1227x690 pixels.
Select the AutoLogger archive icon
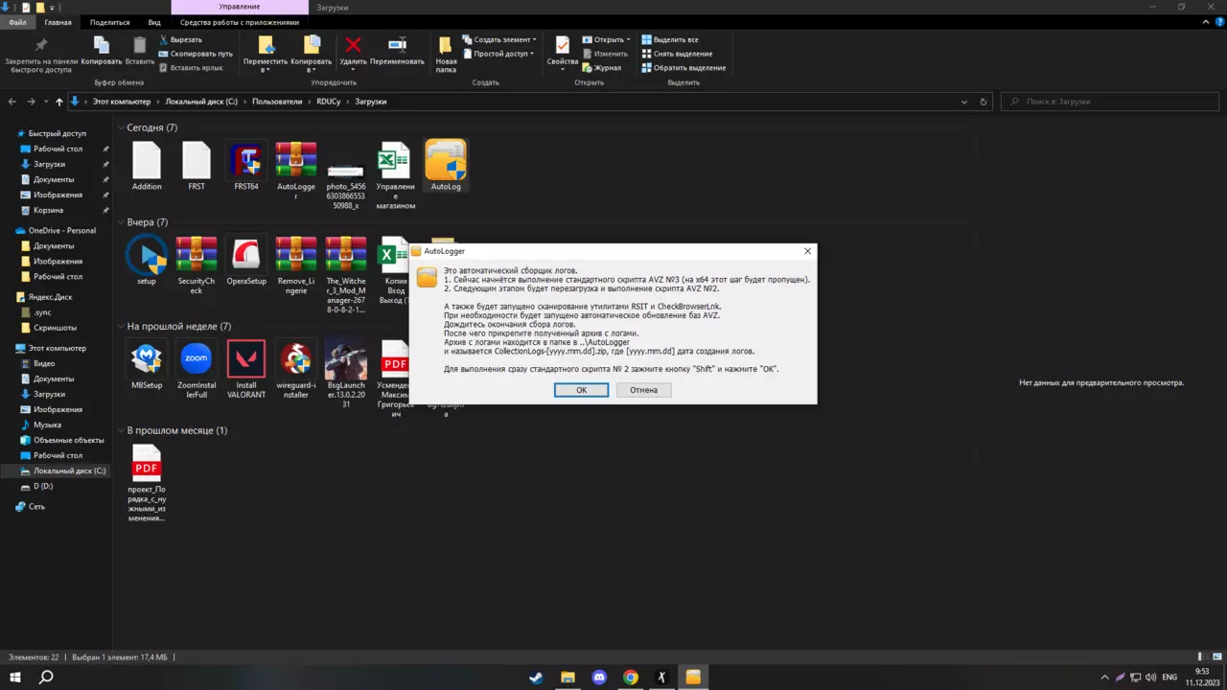[296, 159]
